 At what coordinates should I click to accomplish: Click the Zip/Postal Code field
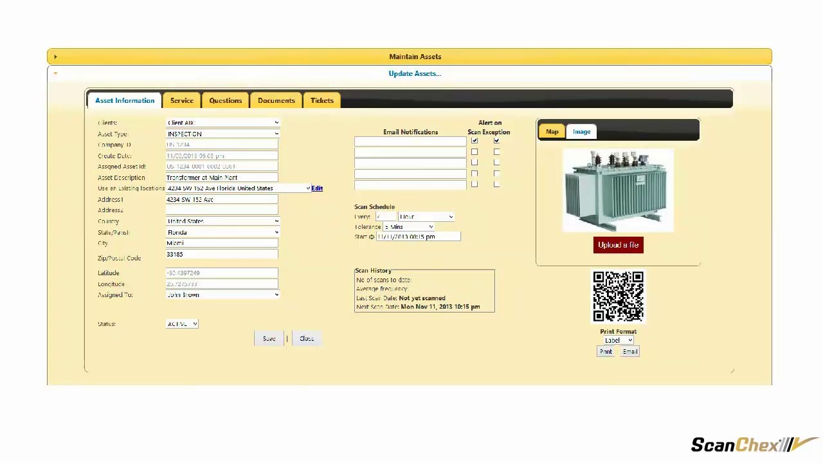click(x=222, y=255)
